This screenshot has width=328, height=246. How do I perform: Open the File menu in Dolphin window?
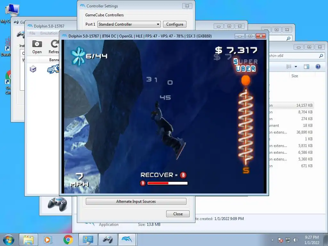coord(32,33)
